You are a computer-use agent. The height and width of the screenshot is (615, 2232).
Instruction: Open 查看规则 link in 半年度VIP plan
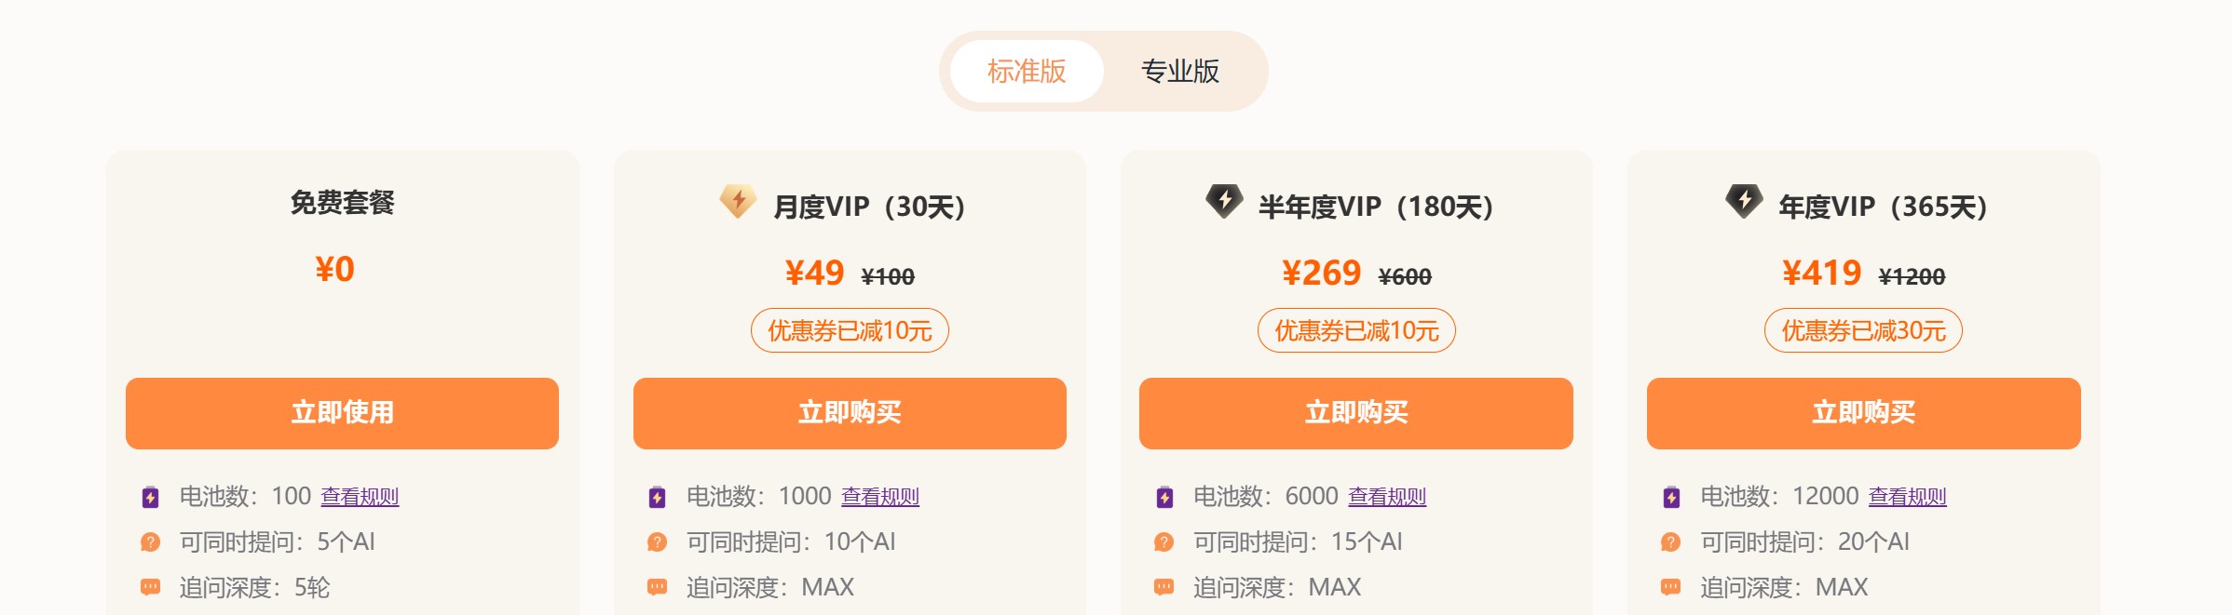click(x=1387, y=497)
